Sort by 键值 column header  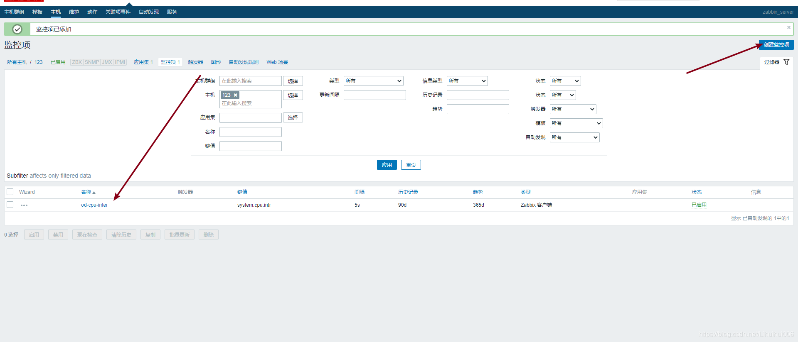click(242, 192)
